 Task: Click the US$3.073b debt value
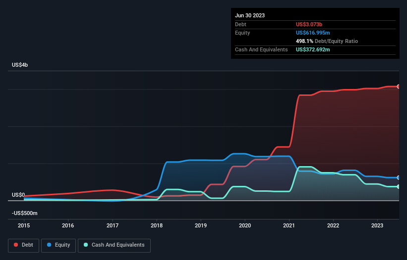click(309, 24)
